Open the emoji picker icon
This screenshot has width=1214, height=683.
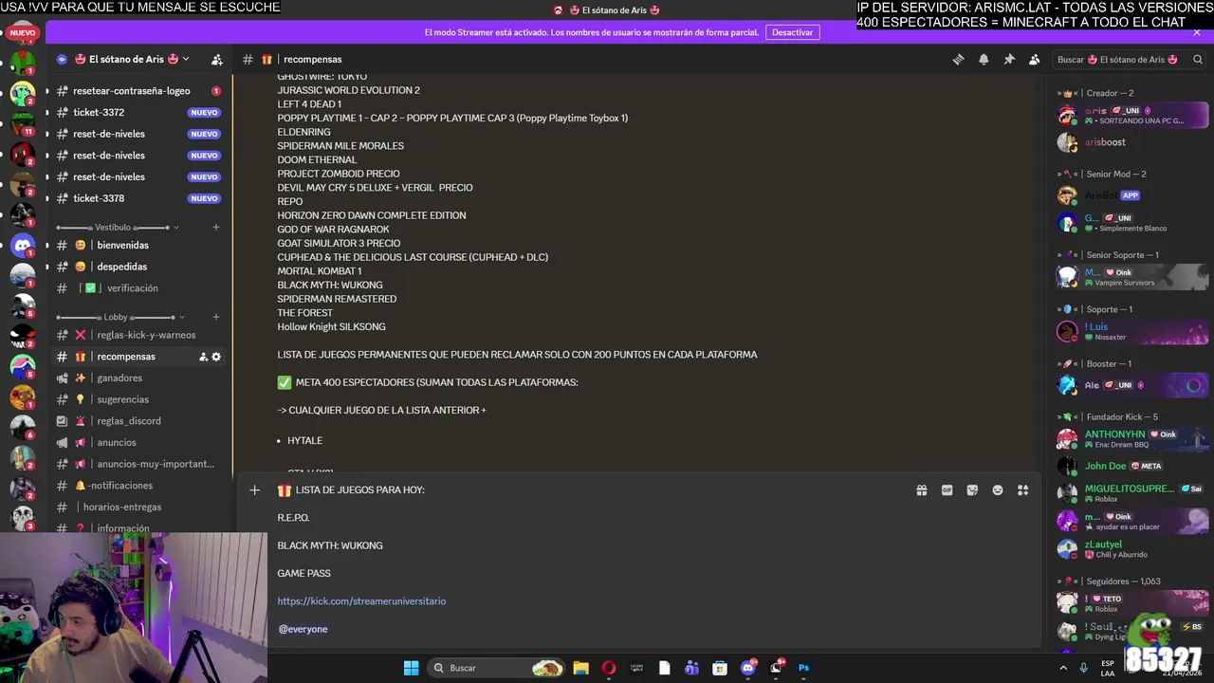click(x=998, y=490)
